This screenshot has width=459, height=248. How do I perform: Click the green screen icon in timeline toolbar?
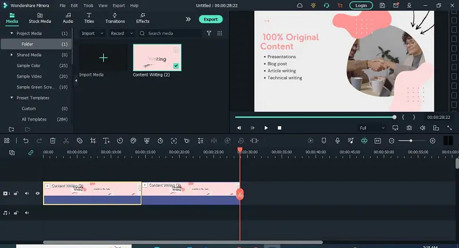pos(147,141)
